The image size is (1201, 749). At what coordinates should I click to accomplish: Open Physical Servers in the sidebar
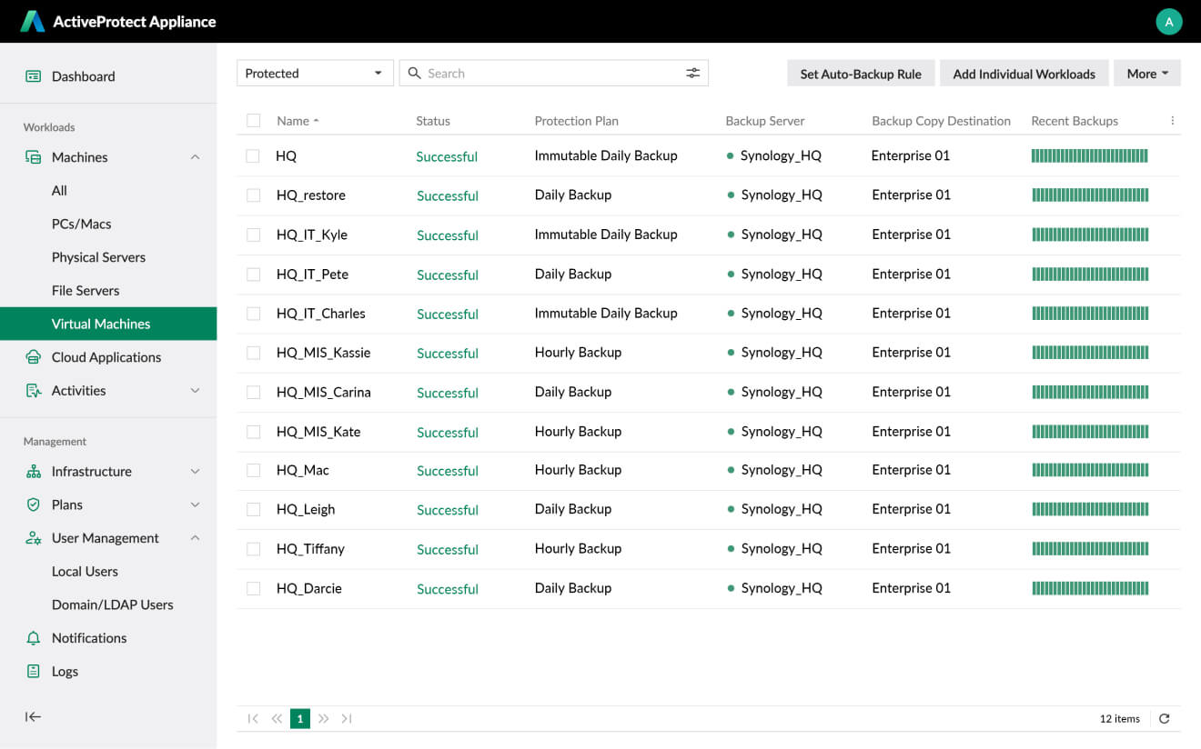[x=98, y=257]
